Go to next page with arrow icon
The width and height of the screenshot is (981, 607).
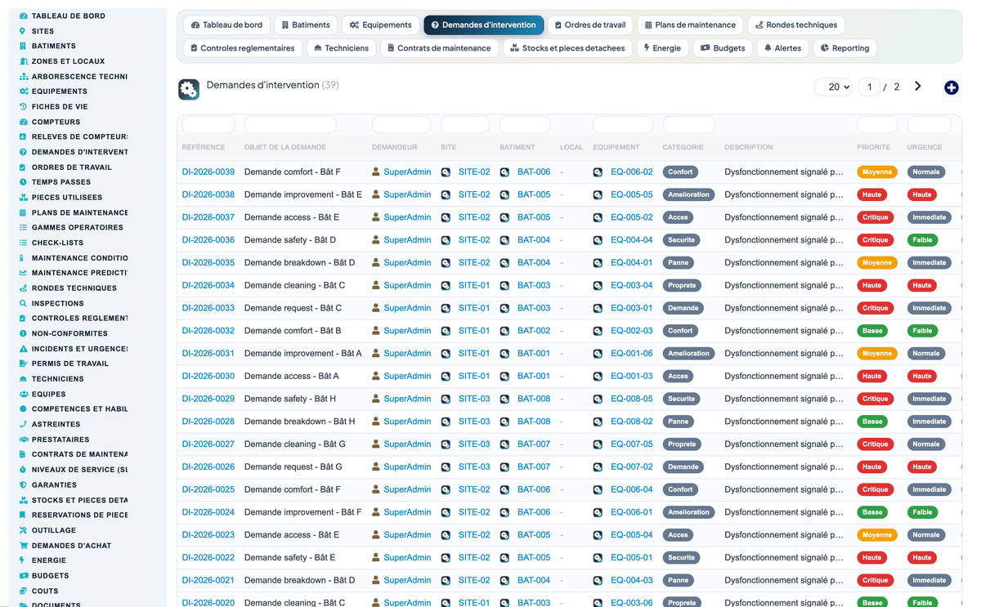[918, 86]
